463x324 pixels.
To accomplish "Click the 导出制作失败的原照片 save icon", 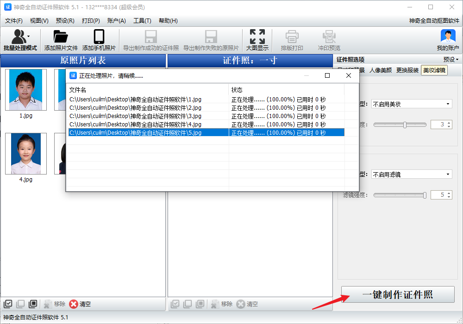I will point(211,37).
